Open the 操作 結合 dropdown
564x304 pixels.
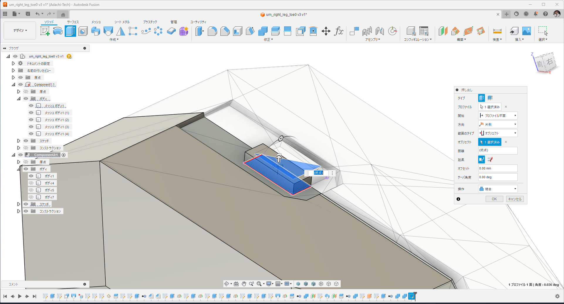(x=498, y=189)
